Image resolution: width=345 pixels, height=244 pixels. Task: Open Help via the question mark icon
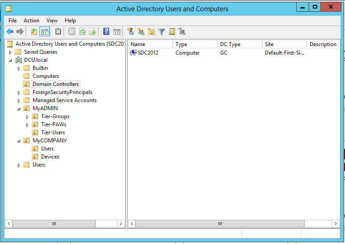(x=106, y=32)
